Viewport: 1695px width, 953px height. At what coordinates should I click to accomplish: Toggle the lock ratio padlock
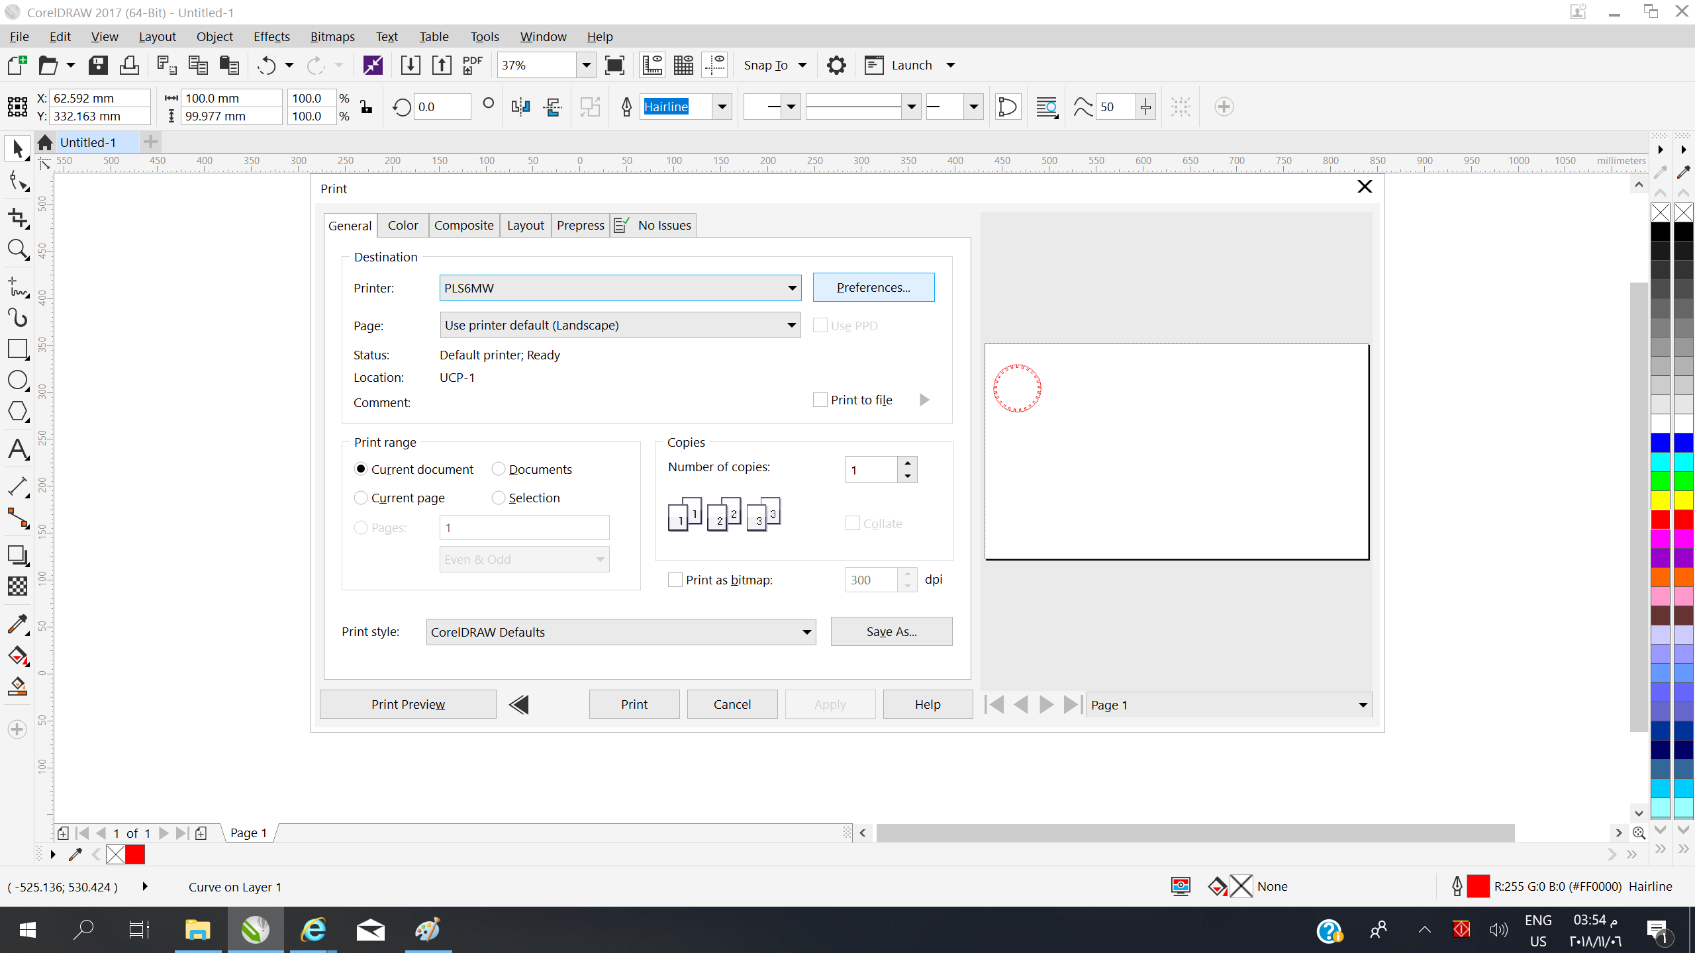coord(366,107)
